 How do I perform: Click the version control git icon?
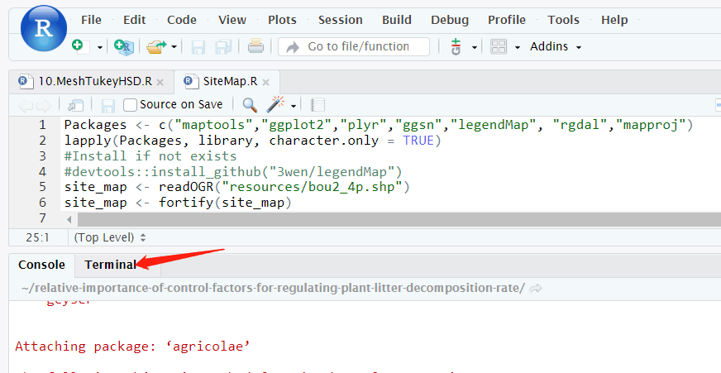(x=456, y=47)
